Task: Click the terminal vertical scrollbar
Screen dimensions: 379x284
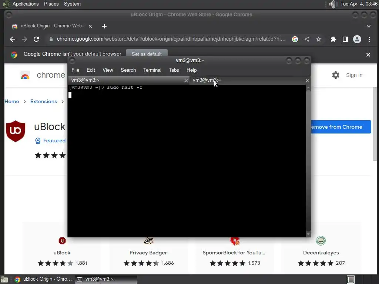Action: (308, 160)
